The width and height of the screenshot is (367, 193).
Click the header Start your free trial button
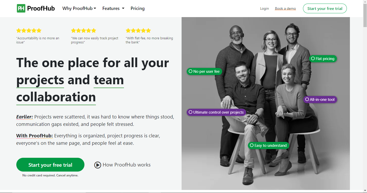(325, 8)
